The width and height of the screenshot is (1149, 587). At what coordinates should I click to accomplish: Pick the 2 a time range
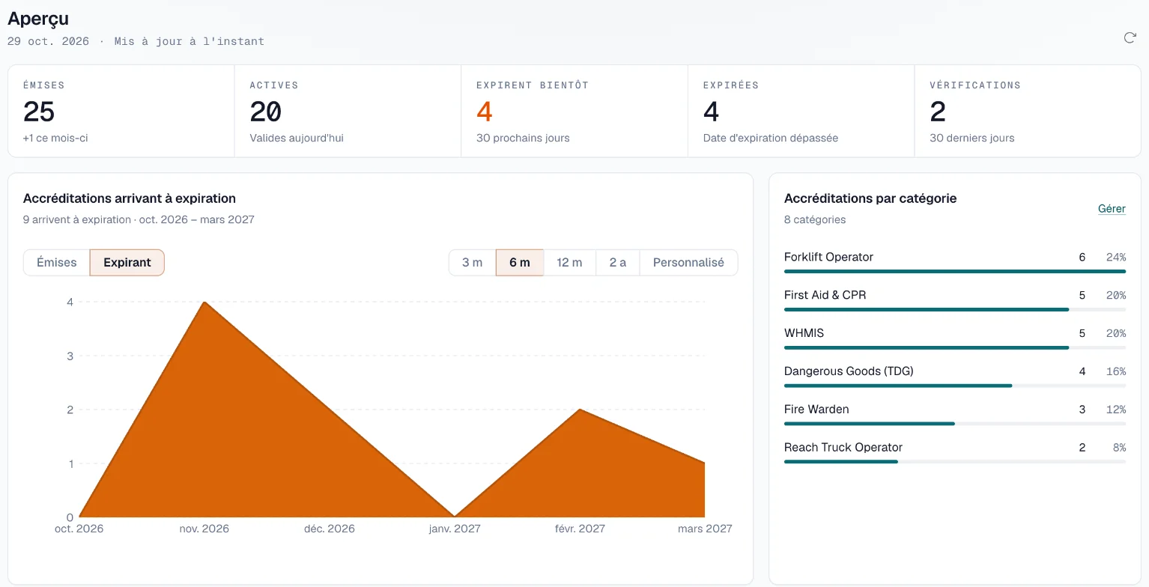pyautogui.click(x=618, y=263)
